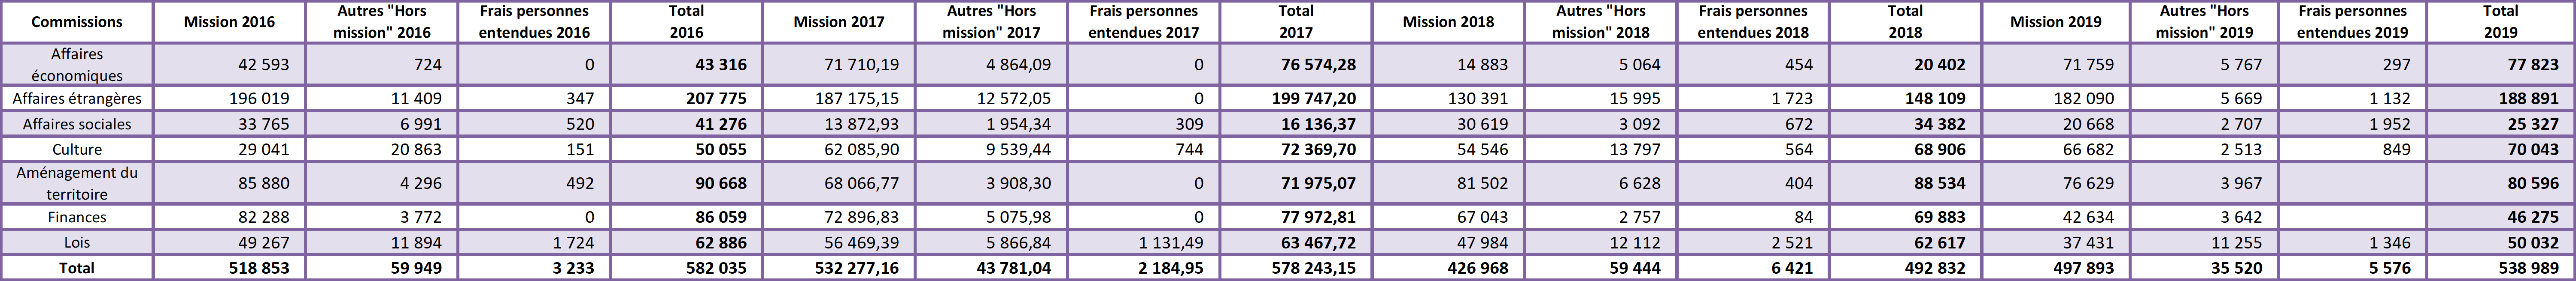2576x281 pixels.
Task: Click the Commissions column header
Action: click(77, 21)
